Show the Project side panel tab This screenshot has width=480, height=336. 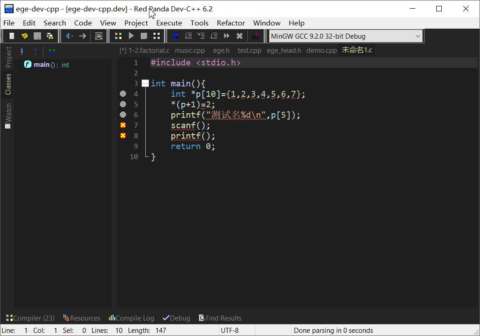coord(8,57)
